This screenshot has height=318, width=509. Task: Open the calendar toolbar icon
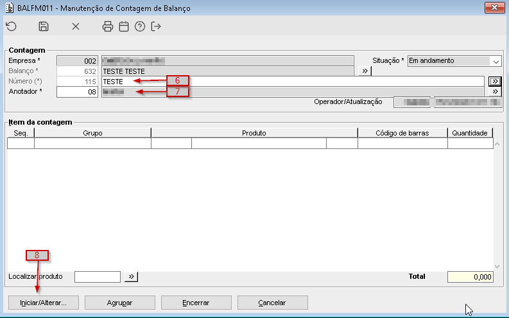124,26
